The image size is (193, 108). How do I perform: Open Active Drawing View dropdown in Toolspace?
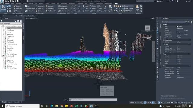click(11, 23)
